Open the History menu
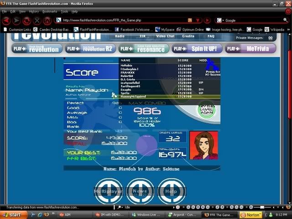 click(34, 11)
